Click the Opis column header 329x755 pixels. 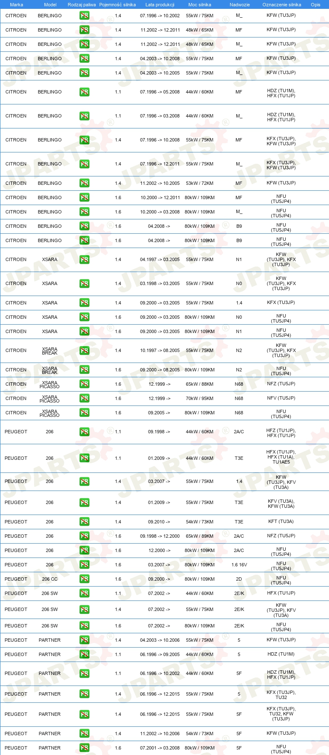[x=316, y=5]
